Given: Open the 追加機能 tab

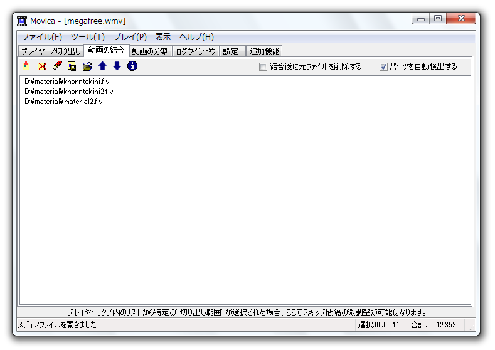Looking at the screenshot, I should (264, 51).
